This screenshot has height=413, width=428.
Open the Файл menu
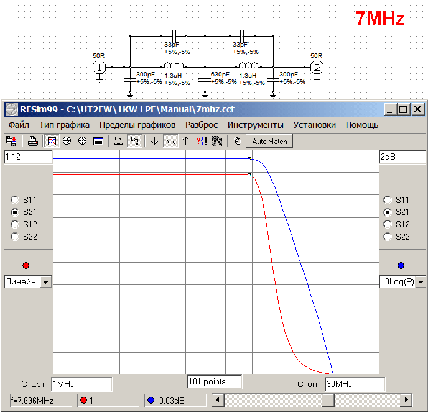coord(19,125)
